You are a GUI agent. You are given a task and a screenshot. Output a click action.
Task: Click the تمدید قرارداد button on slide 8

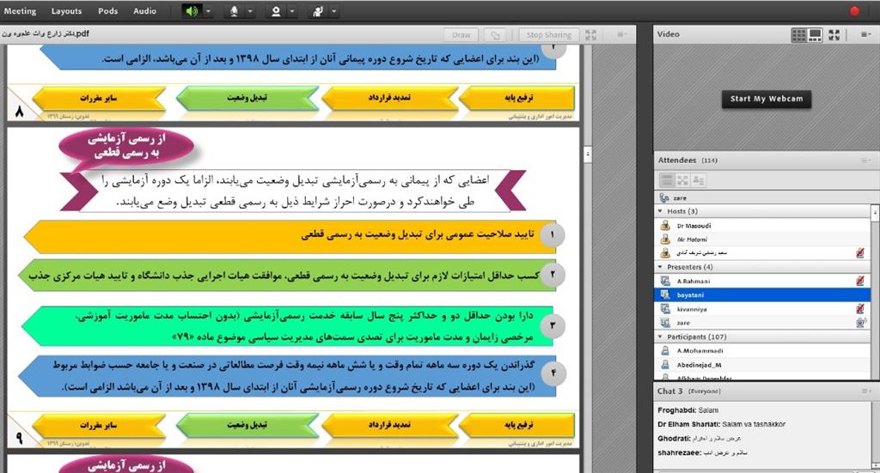point(389,98)
